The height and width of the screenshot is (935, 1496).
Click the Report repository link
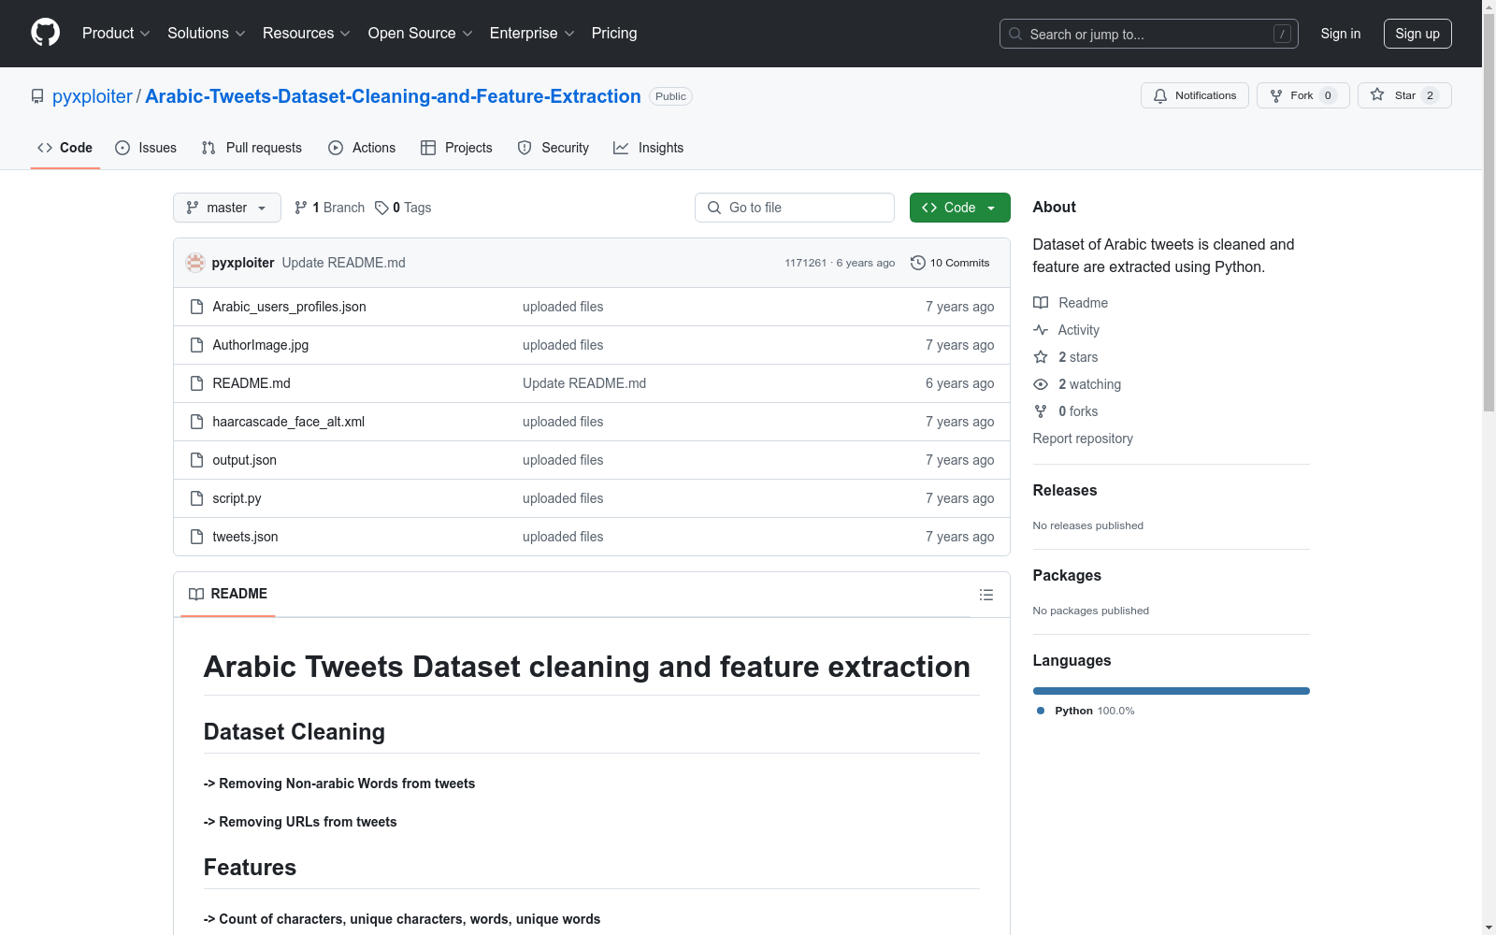1083,439
